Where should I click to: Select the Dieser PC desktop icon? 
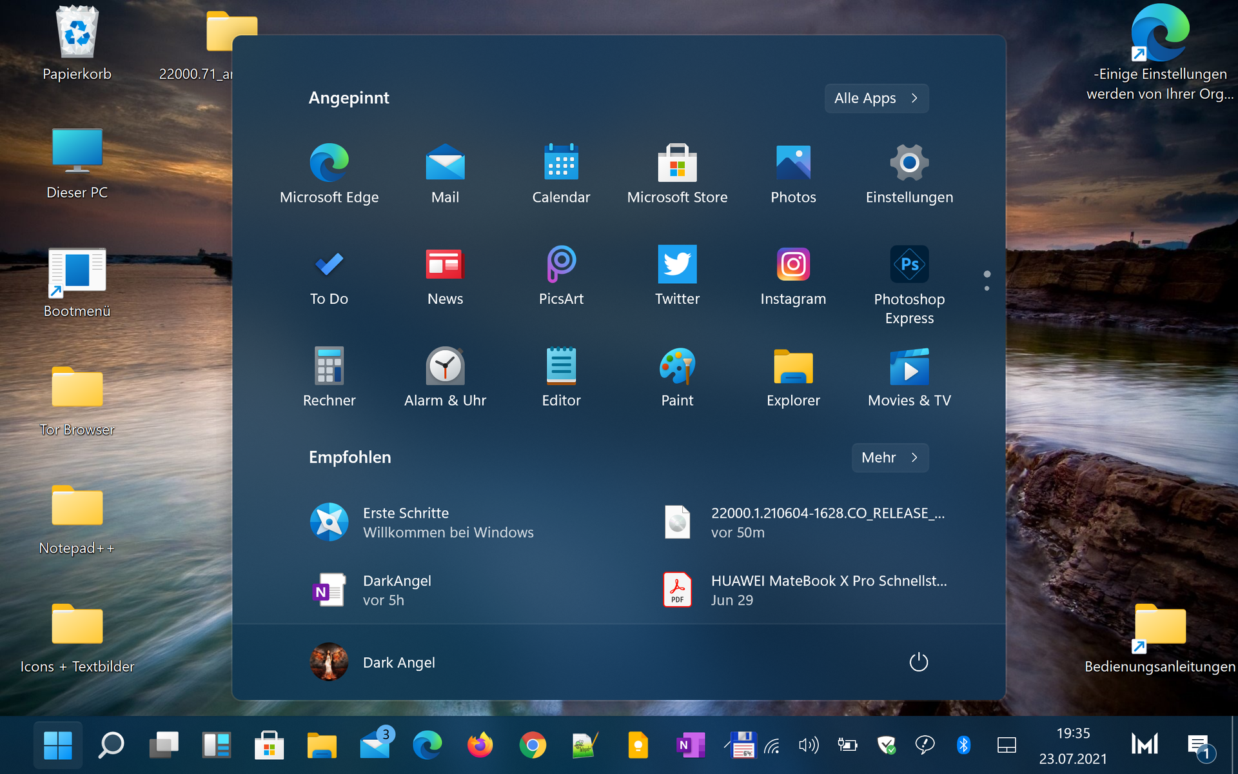pos(77,164)
